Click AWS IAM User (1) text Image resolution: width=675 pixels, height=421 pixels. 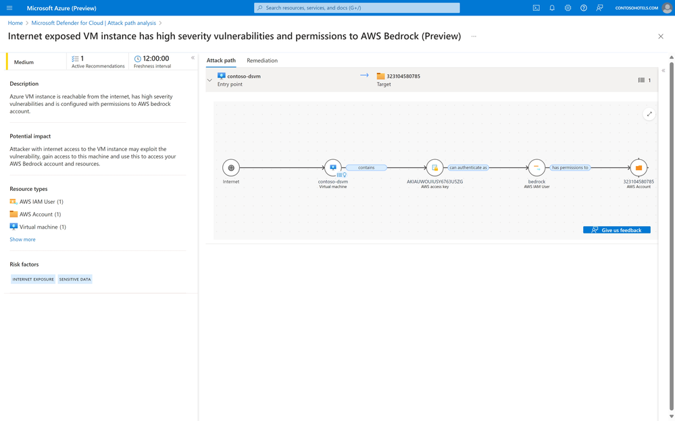[x=41, y=202]
